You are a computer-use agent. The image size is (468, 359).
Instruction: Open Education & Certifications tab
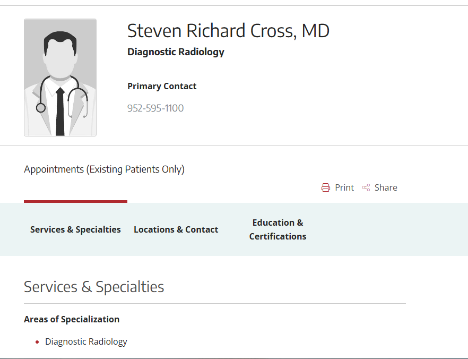pos(278,229)
